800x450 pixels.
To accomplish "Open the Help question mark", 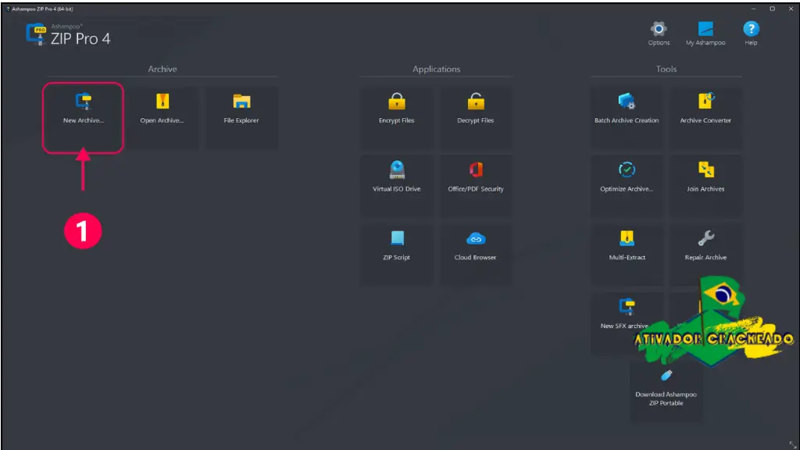I will [751, 34].
